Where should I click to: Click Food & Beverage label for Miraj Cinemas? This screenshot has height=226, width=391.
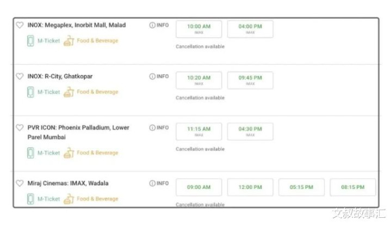97,199
